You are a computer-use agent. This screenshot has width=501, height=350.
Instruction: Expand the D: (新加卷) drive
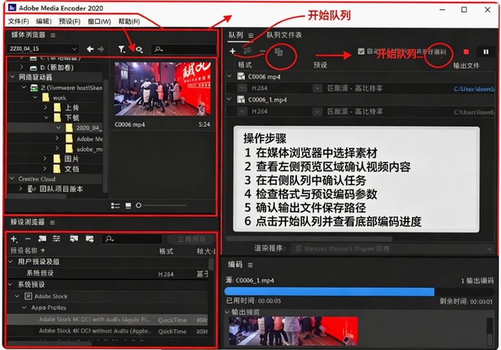(21, 67)
